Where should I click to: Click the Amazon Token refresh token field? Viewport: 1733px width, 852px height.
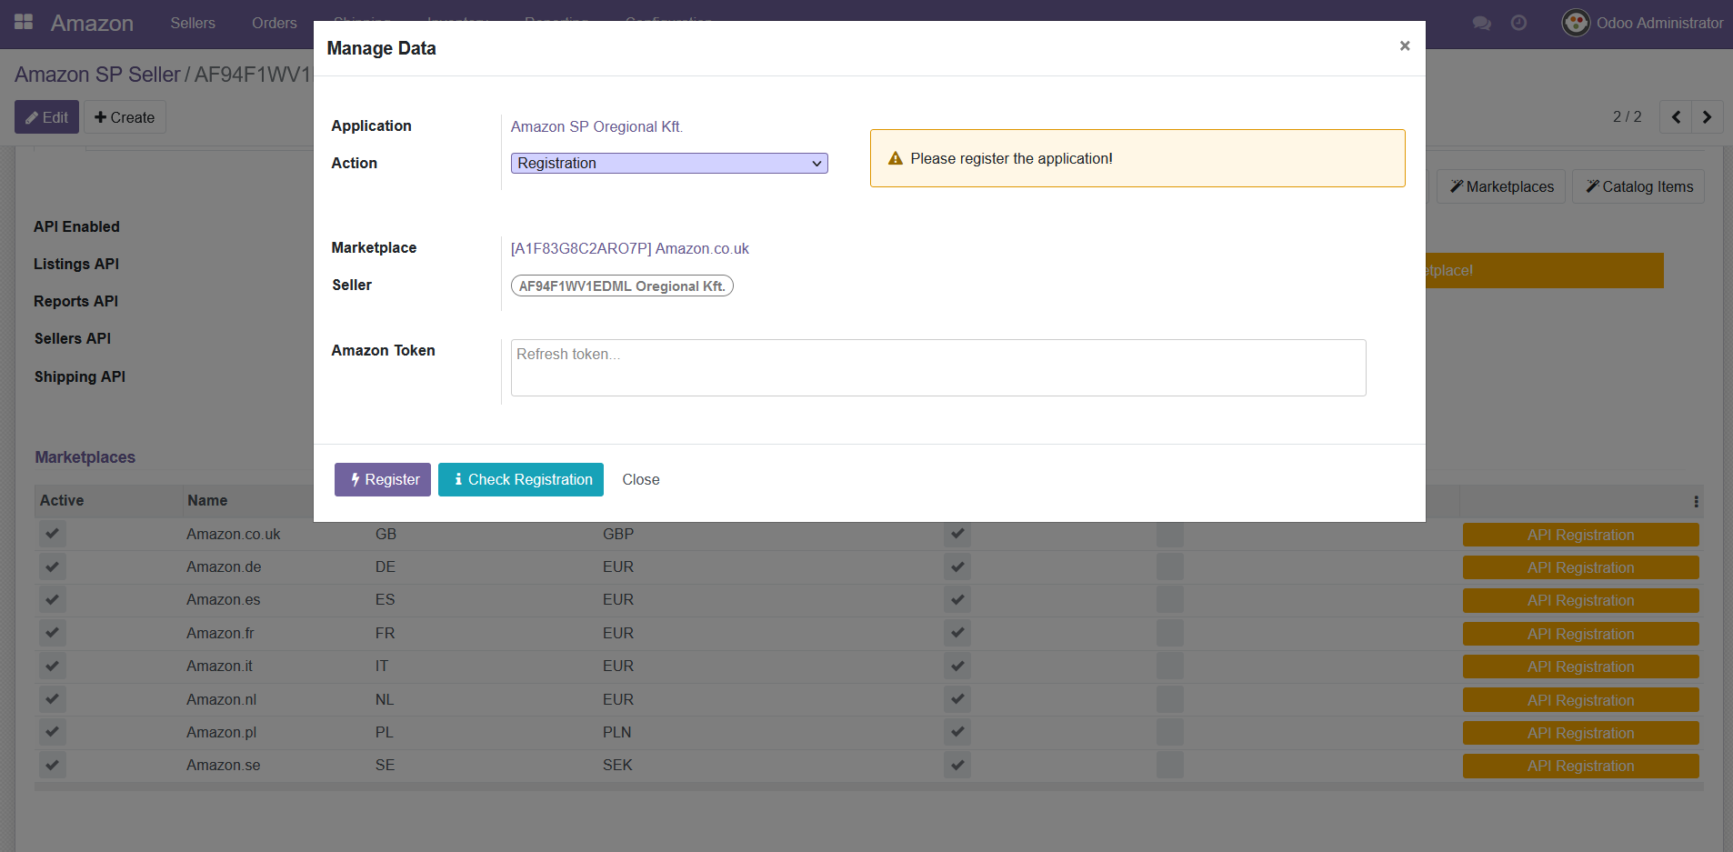937,367
